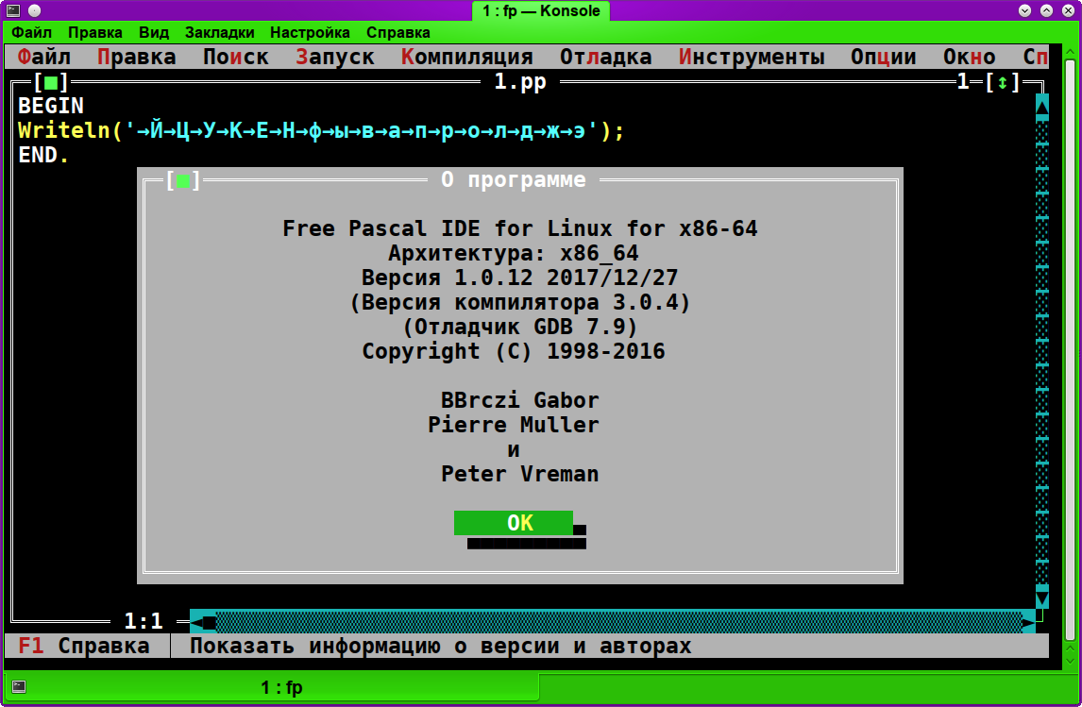The width and height of the screenshot is (1082, 707).
Task: Click the horizontal scrollbar right arrow
Action: pyautogui.click(x=1027, y=621)
